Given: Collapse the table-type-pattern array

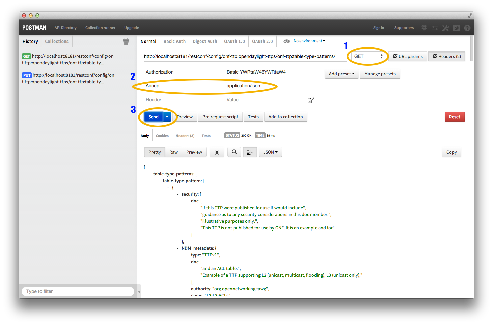Looking at the screenshot, I should pyautogui.click(x=159, y=181).
